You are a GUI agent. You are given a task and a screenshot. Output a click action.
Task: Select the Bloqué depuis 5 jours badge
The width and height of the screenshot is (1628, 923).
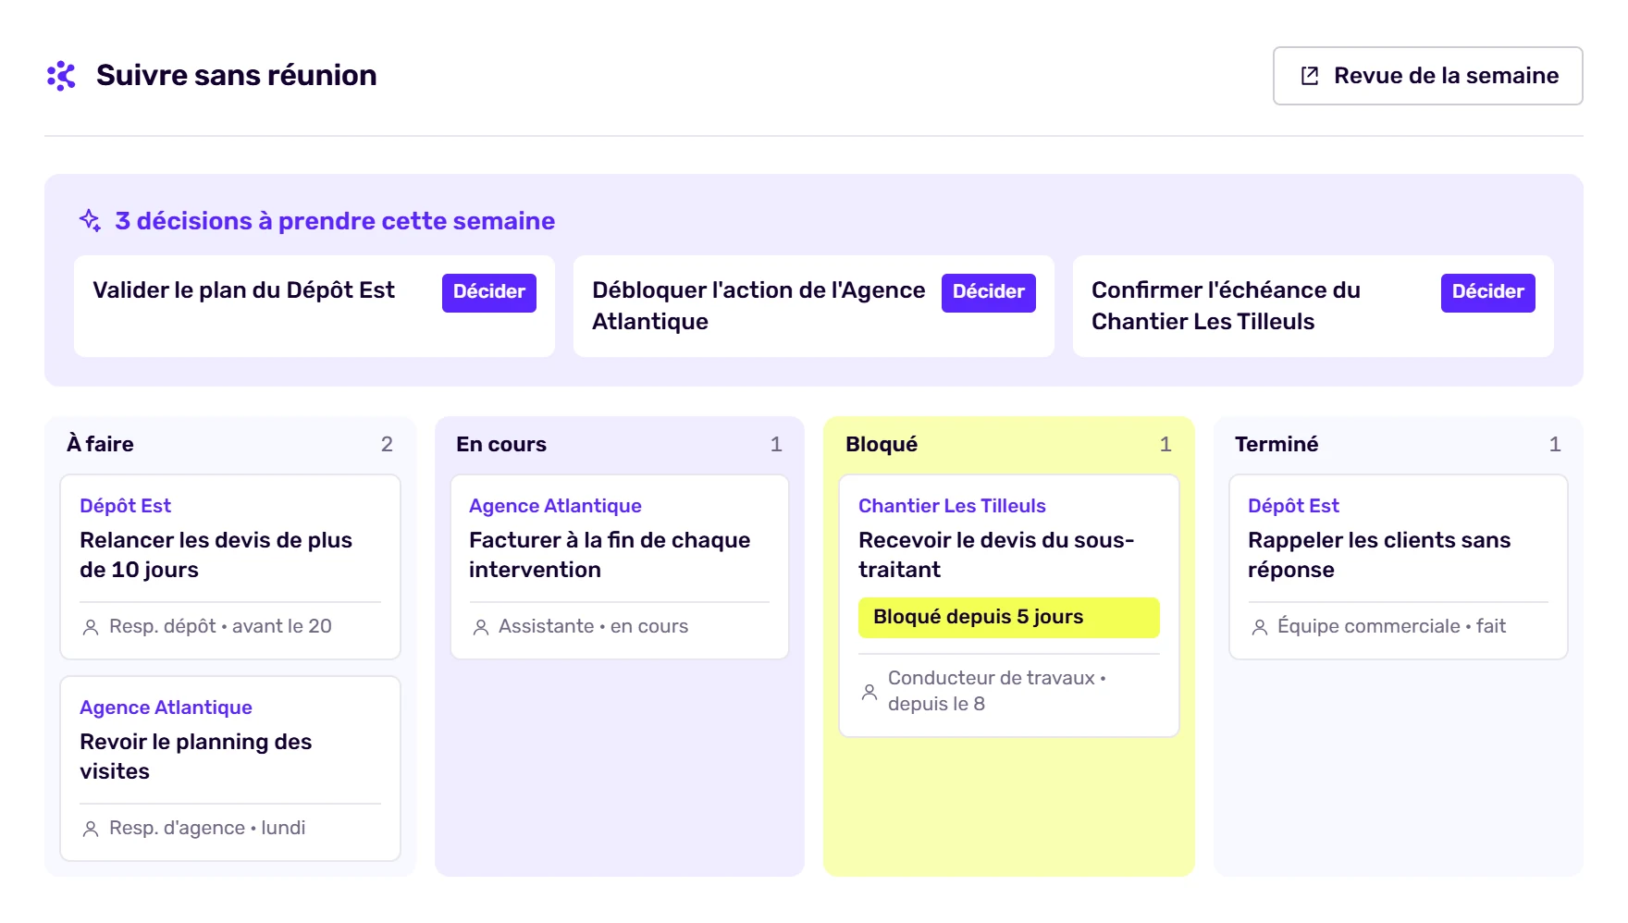1009,618
